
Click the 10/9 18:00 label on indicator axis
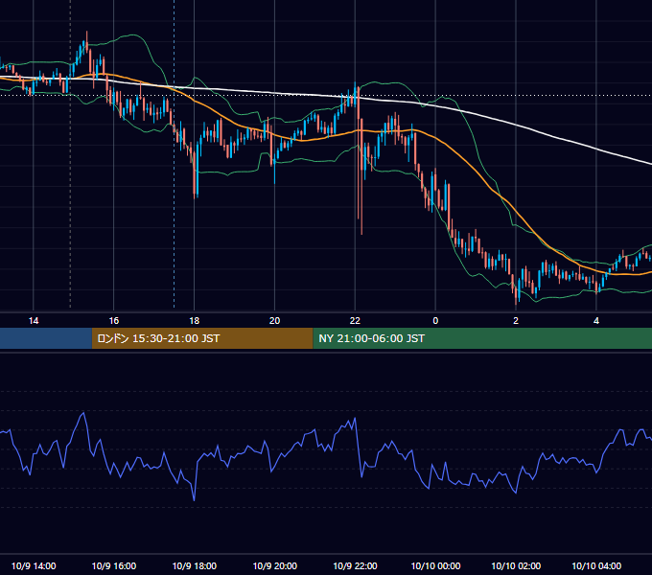pyautogui.click(x=195, y=566)
